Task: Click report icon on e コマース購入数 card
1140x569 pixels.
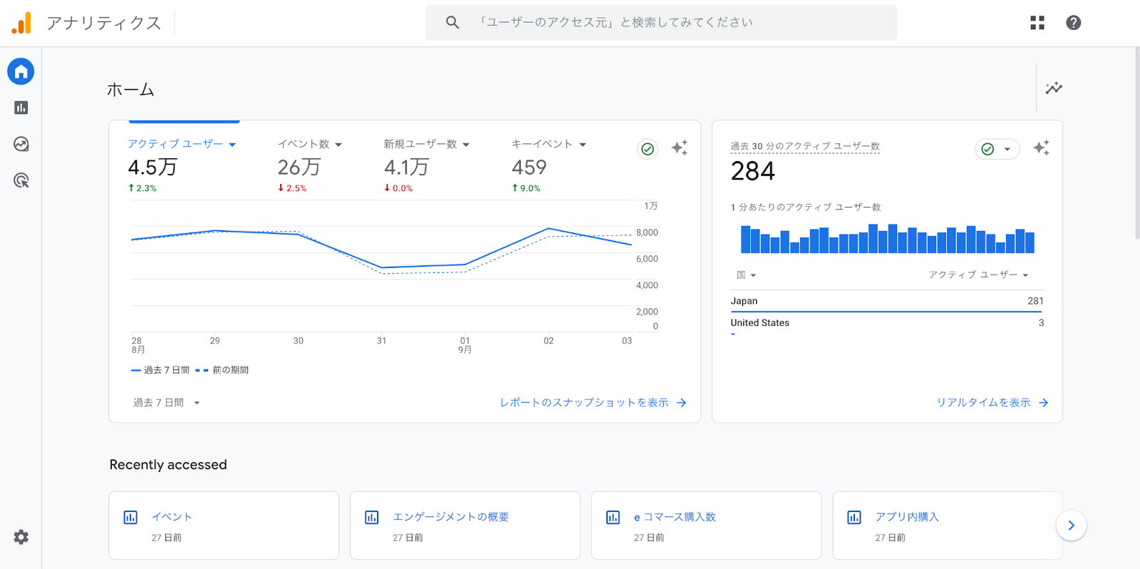Action: click(x=613, y=518)
